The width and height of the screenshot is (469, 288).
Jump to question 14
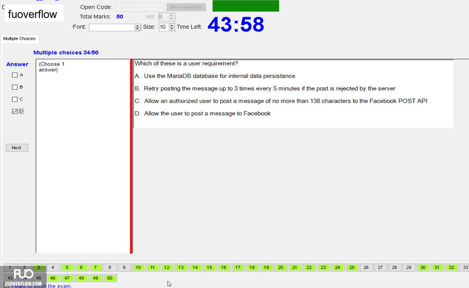[195, 267]
